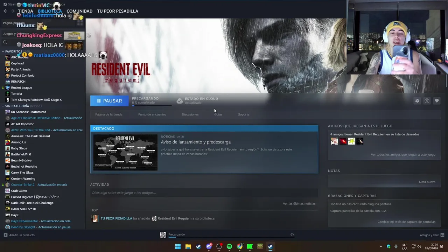The width and height of the screenshot is (448, 252).
Task: Open Spotify from the taskbar
Action: [229, 246]
